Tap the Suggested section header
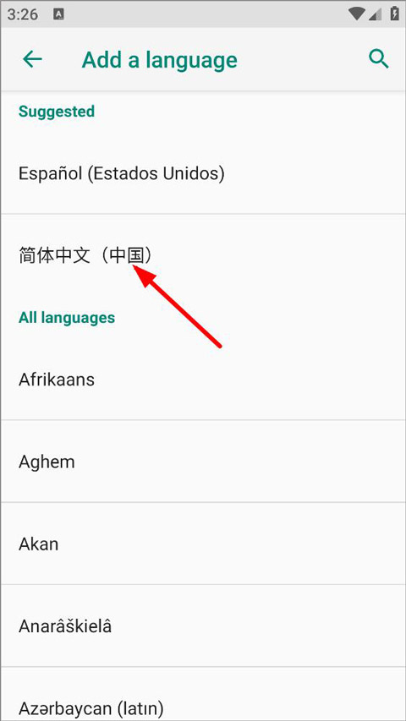Image resolution: width=406 pixels, height=721 pixels. coord(57,112)
